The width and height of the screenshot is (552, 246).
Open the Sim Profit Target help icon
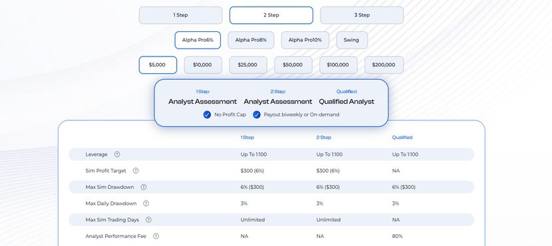click(x=136, y=171)
